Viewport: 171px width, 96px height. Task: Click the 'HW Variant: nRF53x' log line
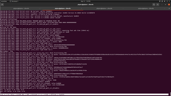pos(26,11)
